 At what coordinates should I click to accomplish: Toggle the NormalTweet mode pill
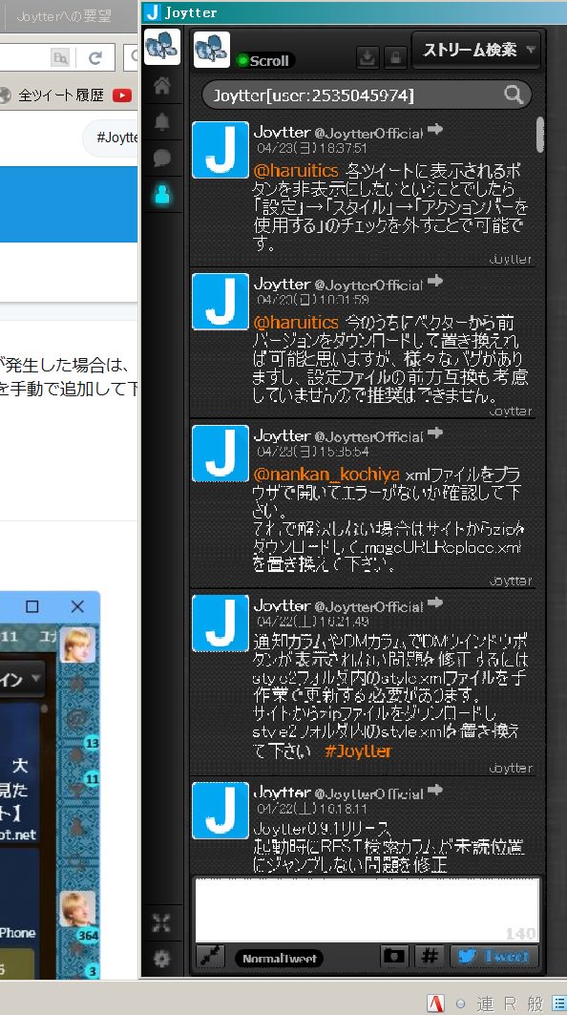point(279,958)
